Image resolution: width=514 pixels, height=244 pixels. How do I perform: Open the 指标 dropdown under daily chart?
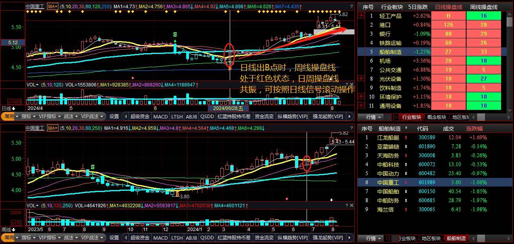pos(28,116)
